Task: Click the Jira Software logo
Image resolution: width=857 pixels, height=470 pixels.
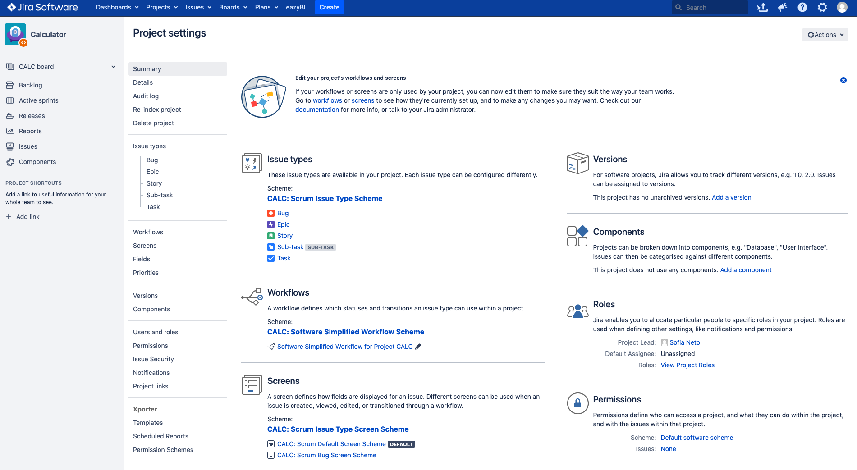Action: [42, 7]
